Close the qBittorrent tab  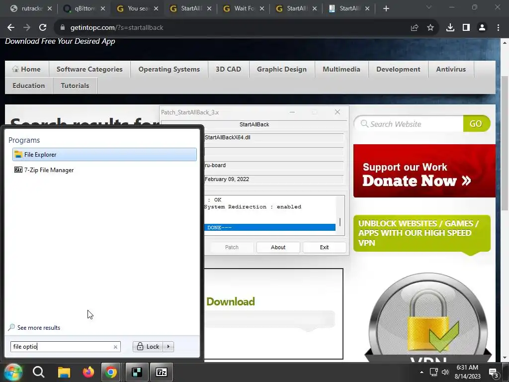pyautogui.click(x=103, y=8)
